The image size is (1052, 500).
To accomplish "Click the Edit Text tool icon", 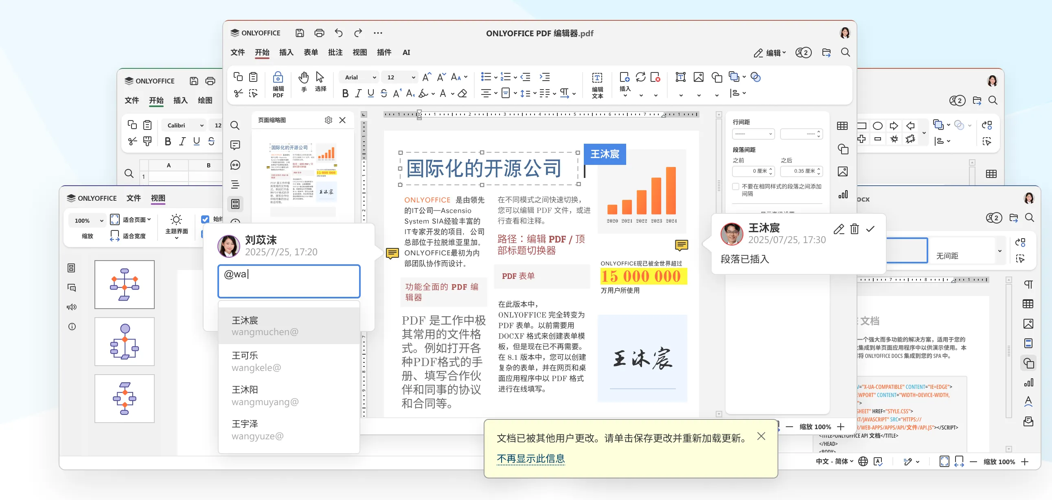I will [597, 78].
